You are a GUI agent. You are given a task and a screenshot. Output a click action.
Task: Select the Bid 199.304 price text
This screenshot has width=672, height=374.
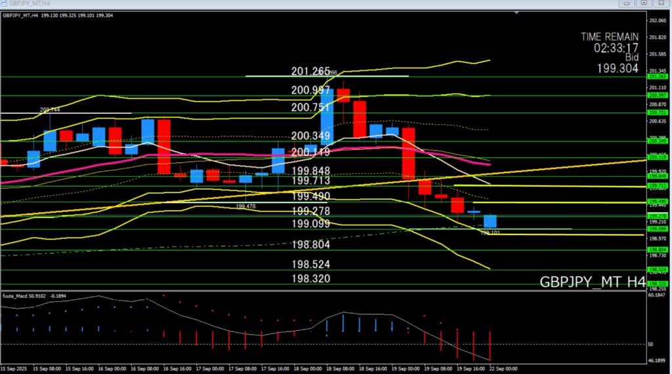click(617, 67)
